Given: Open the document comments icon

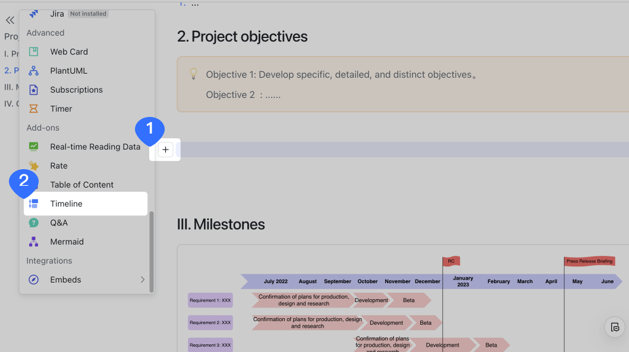Looking at the screenshot, I should click(x=614, y=327).
